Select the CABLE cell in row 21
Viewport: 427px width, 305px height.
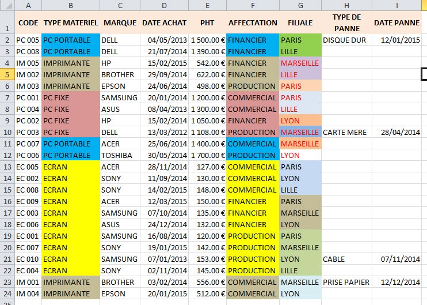point(346,259)
